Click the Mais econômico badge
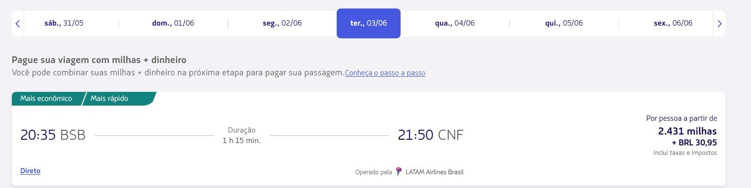Viewport: 751px width, 188px height. click(46, 98)
